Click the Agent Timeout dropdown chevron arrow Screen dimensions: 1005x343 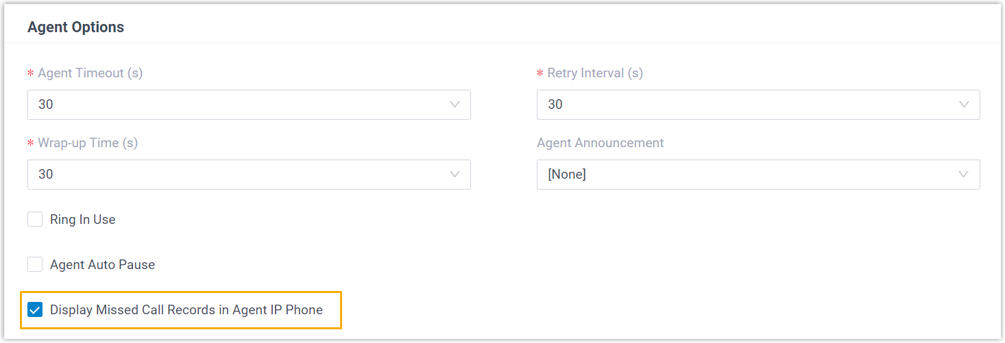tap(455, 105)
